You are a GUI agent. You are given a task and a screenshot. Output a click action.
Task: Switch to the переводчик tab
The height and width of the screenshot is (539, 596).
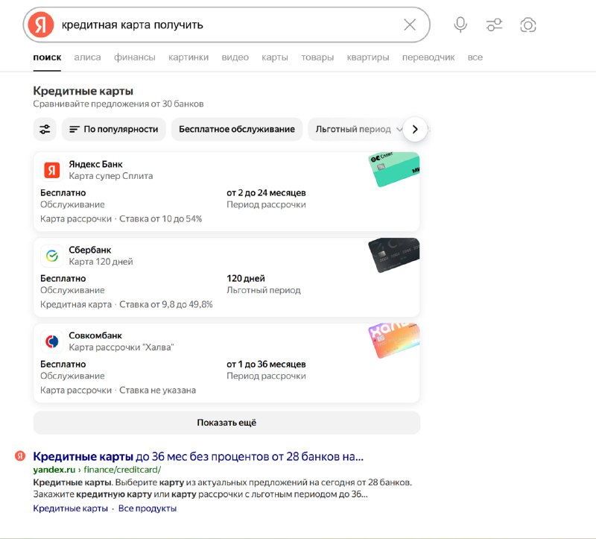pos(428,57)
